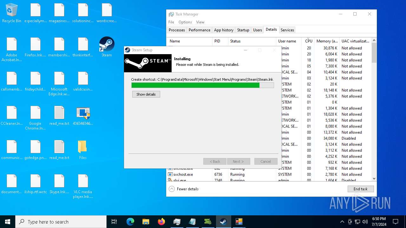The width and height of the screenshot is (406, 228).
Task: Sort Task Manager by the CPU column
Action: point(308,41)
